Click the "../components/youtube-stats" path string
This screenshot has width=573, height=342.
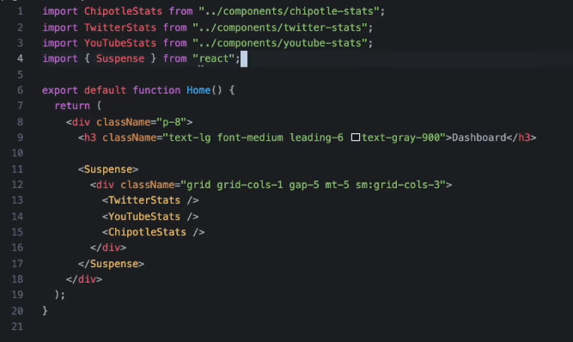click(x=280, y=43)
